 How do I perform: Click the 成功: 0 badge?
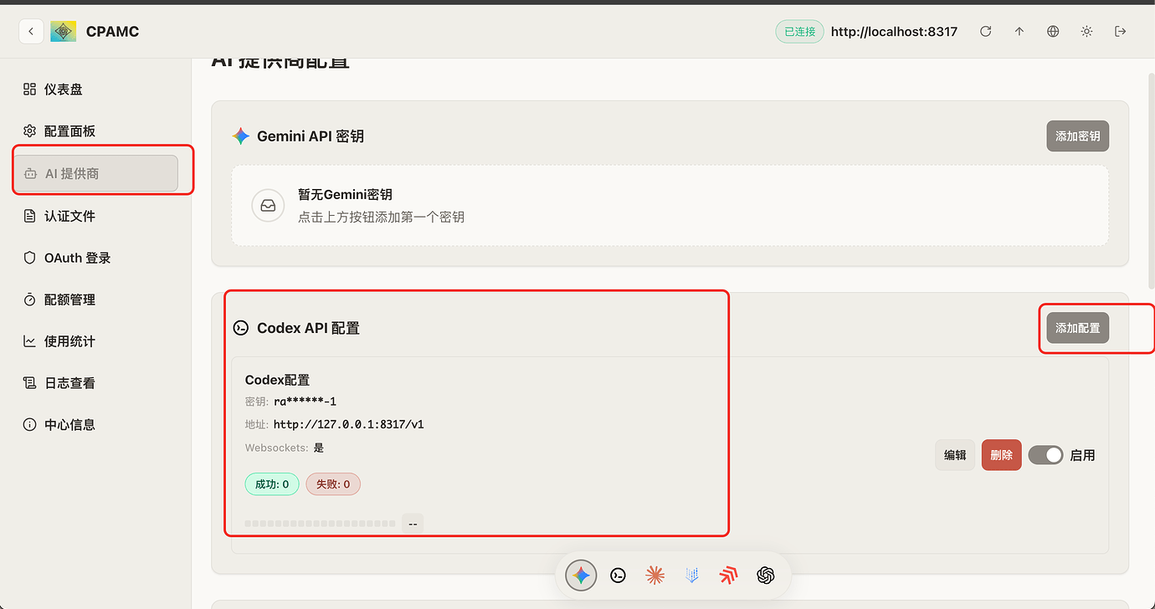tap(272, 484)
